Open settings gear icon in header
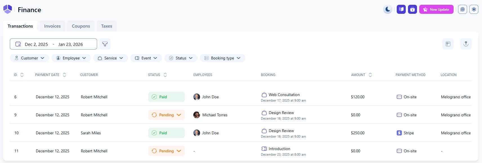This screenshot has height=163, width=482. click(x=474, y=10)
